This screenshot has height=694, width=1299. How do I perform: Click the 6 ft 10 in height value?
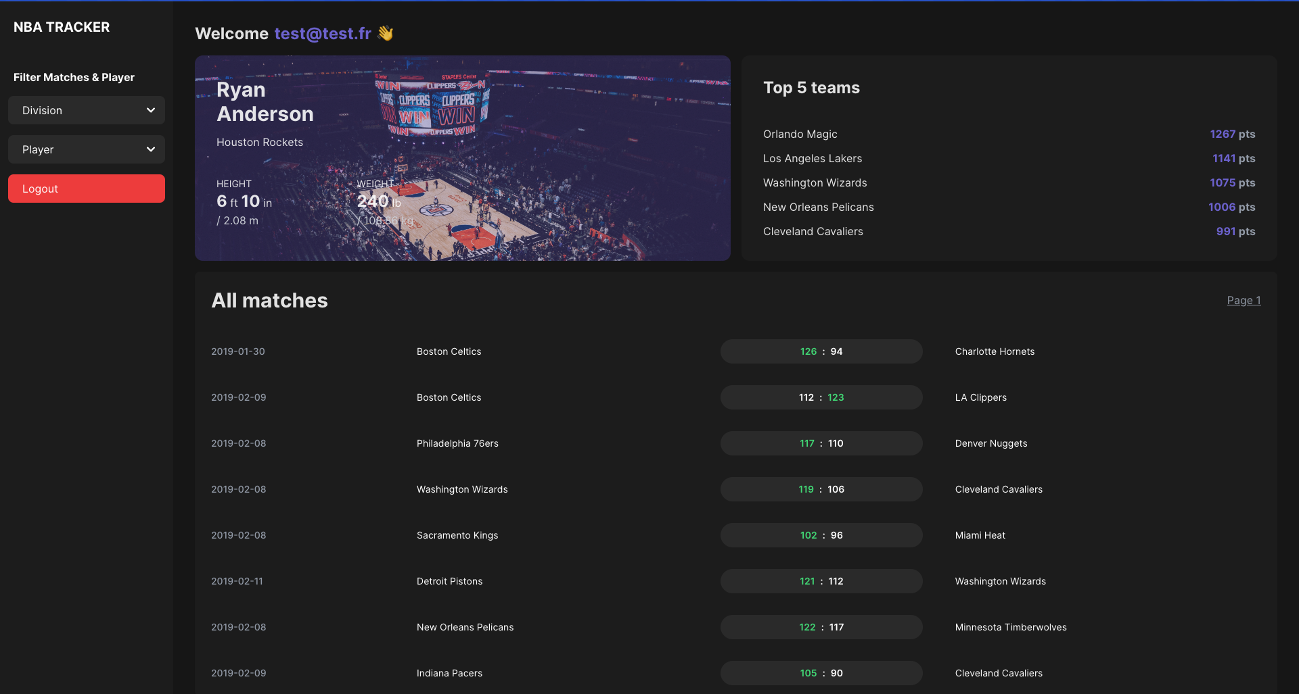pyautogui.click(x=244, y=201)
